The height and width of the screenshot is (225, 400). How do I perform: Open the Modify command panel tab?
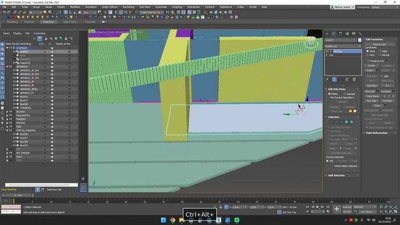(334, 34)
